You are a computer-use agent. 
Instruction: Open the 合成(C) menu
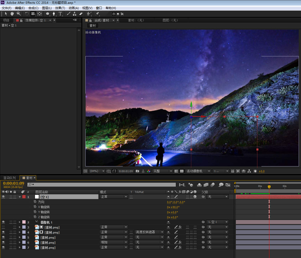33,8
